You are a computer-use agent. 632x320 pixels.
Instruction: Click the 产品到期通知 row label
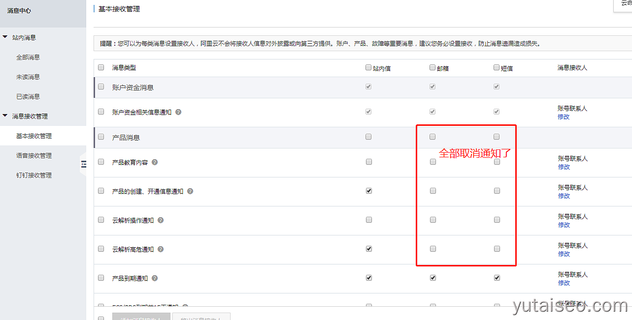pyautogui.click(x=130, y=278)
